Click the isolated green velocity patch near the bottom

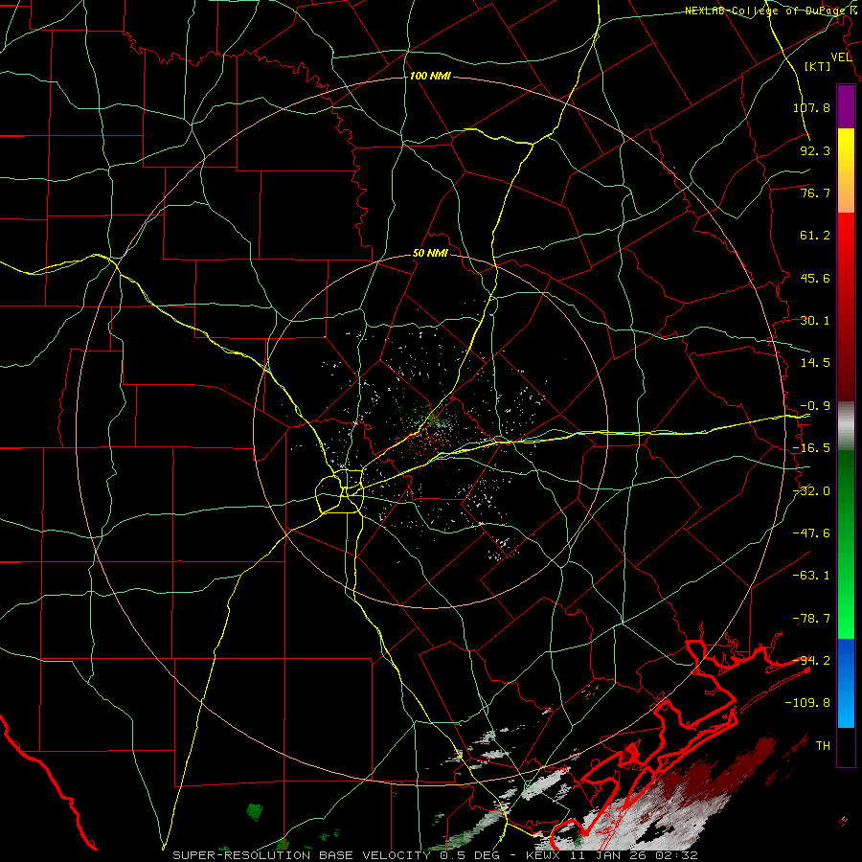click(x=255, y=811)
